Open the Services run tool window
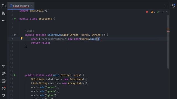Screen dimensions: 177x99 point(4,74)
